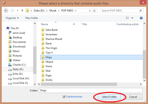
Task: Open Music in the navigation pane
Action: click(14, 51)
